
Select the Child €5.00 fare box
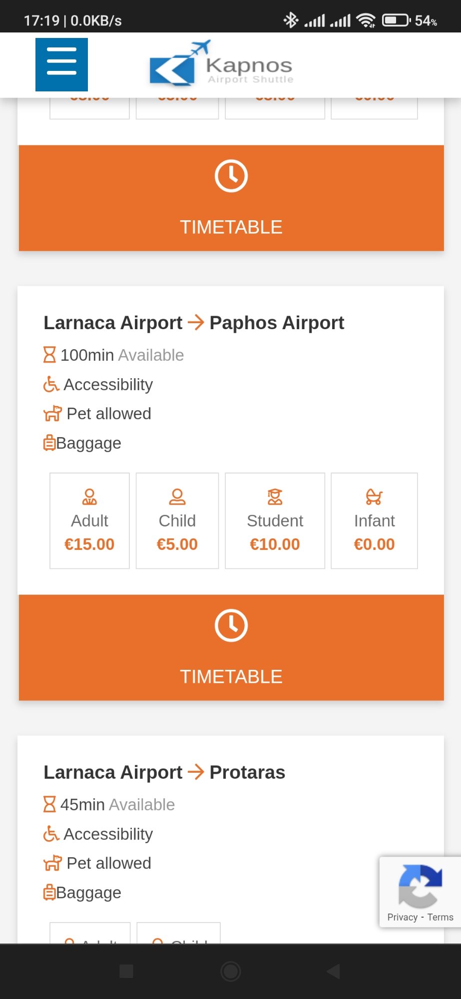(177, 520)
